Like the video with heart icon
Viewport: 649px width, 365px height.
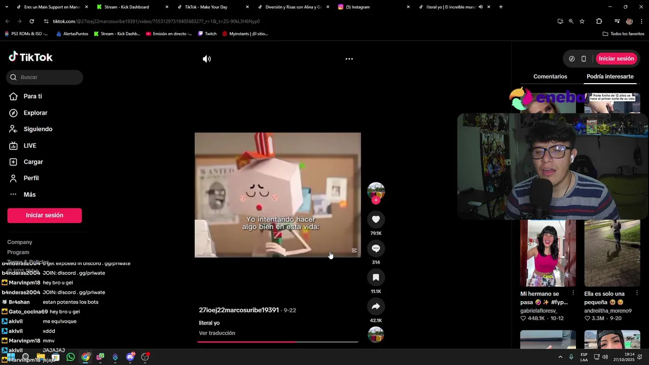point(376,219)
